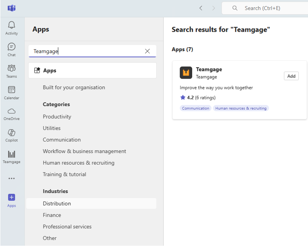Add the Teamgage app

[x=291, y=76]
